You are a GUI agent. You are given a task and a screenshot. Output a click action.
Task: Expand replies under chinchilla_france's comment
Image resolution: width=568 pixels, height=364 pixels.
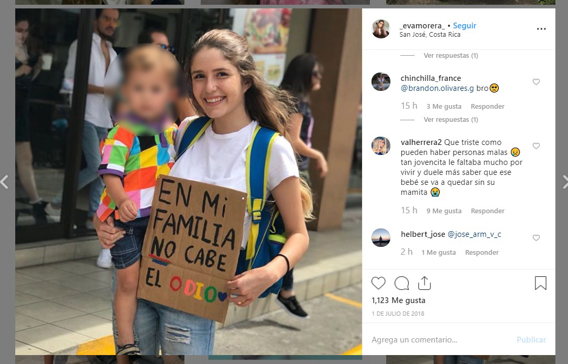(451, 120)
